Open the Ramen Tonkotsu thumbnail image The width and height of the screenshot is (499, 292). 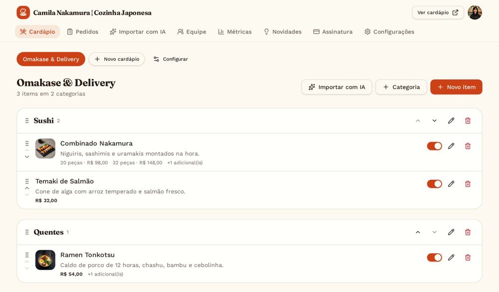coord(45,260)
